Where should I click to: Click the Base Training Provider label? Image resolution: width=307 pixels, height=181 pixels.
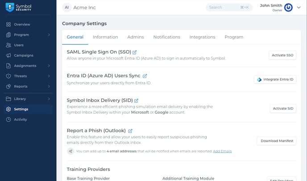pyautogui.click(x=88, y=178)
